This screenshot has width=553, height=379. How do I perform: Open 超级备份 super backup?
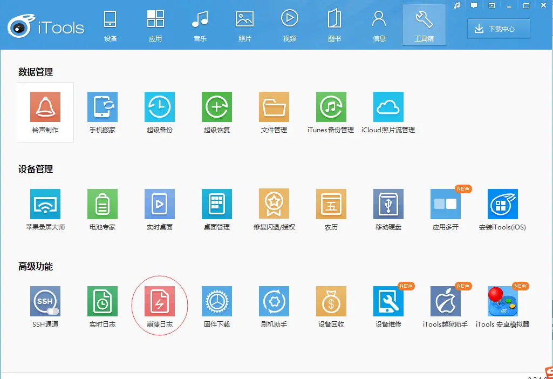tap(159, 112)
